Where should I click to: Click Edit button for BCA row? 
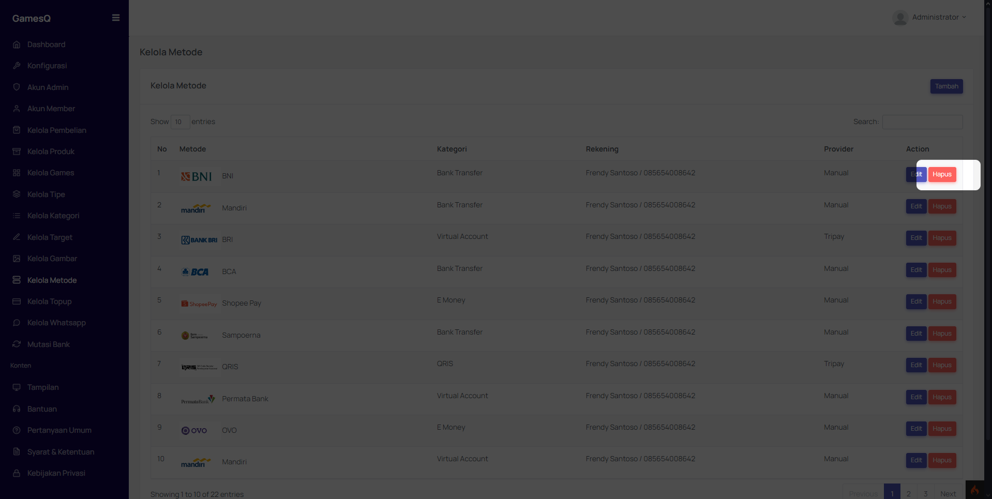coord(916,270)
